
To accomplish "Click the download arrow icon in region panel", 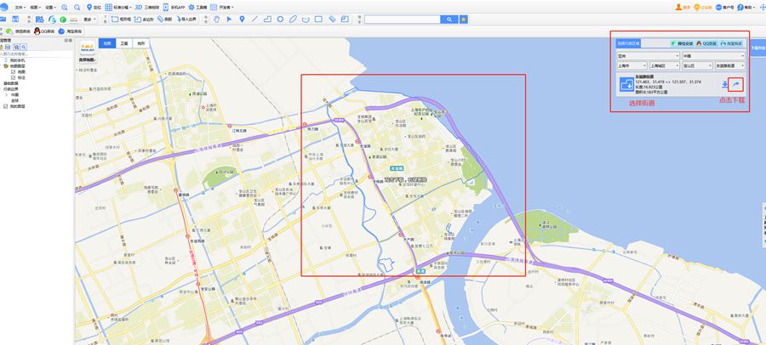I will pyautogui.click(x=724, y=84).
